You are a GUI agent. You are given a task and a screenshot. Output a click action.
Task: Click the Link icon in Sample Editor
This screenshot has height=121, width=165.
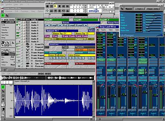point(3,91)
